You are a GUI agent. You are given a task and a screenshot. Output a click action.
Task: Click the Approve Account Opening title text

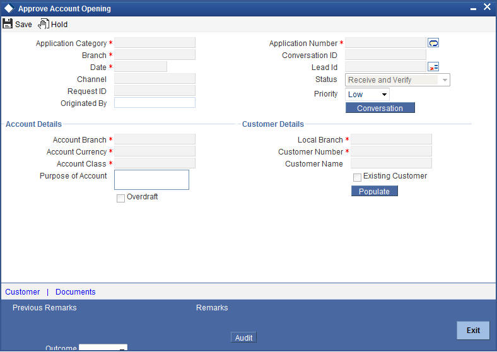coord(64,9)
